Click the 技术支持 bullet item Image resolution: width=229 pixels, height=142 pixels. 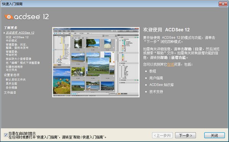coord(156,92)
